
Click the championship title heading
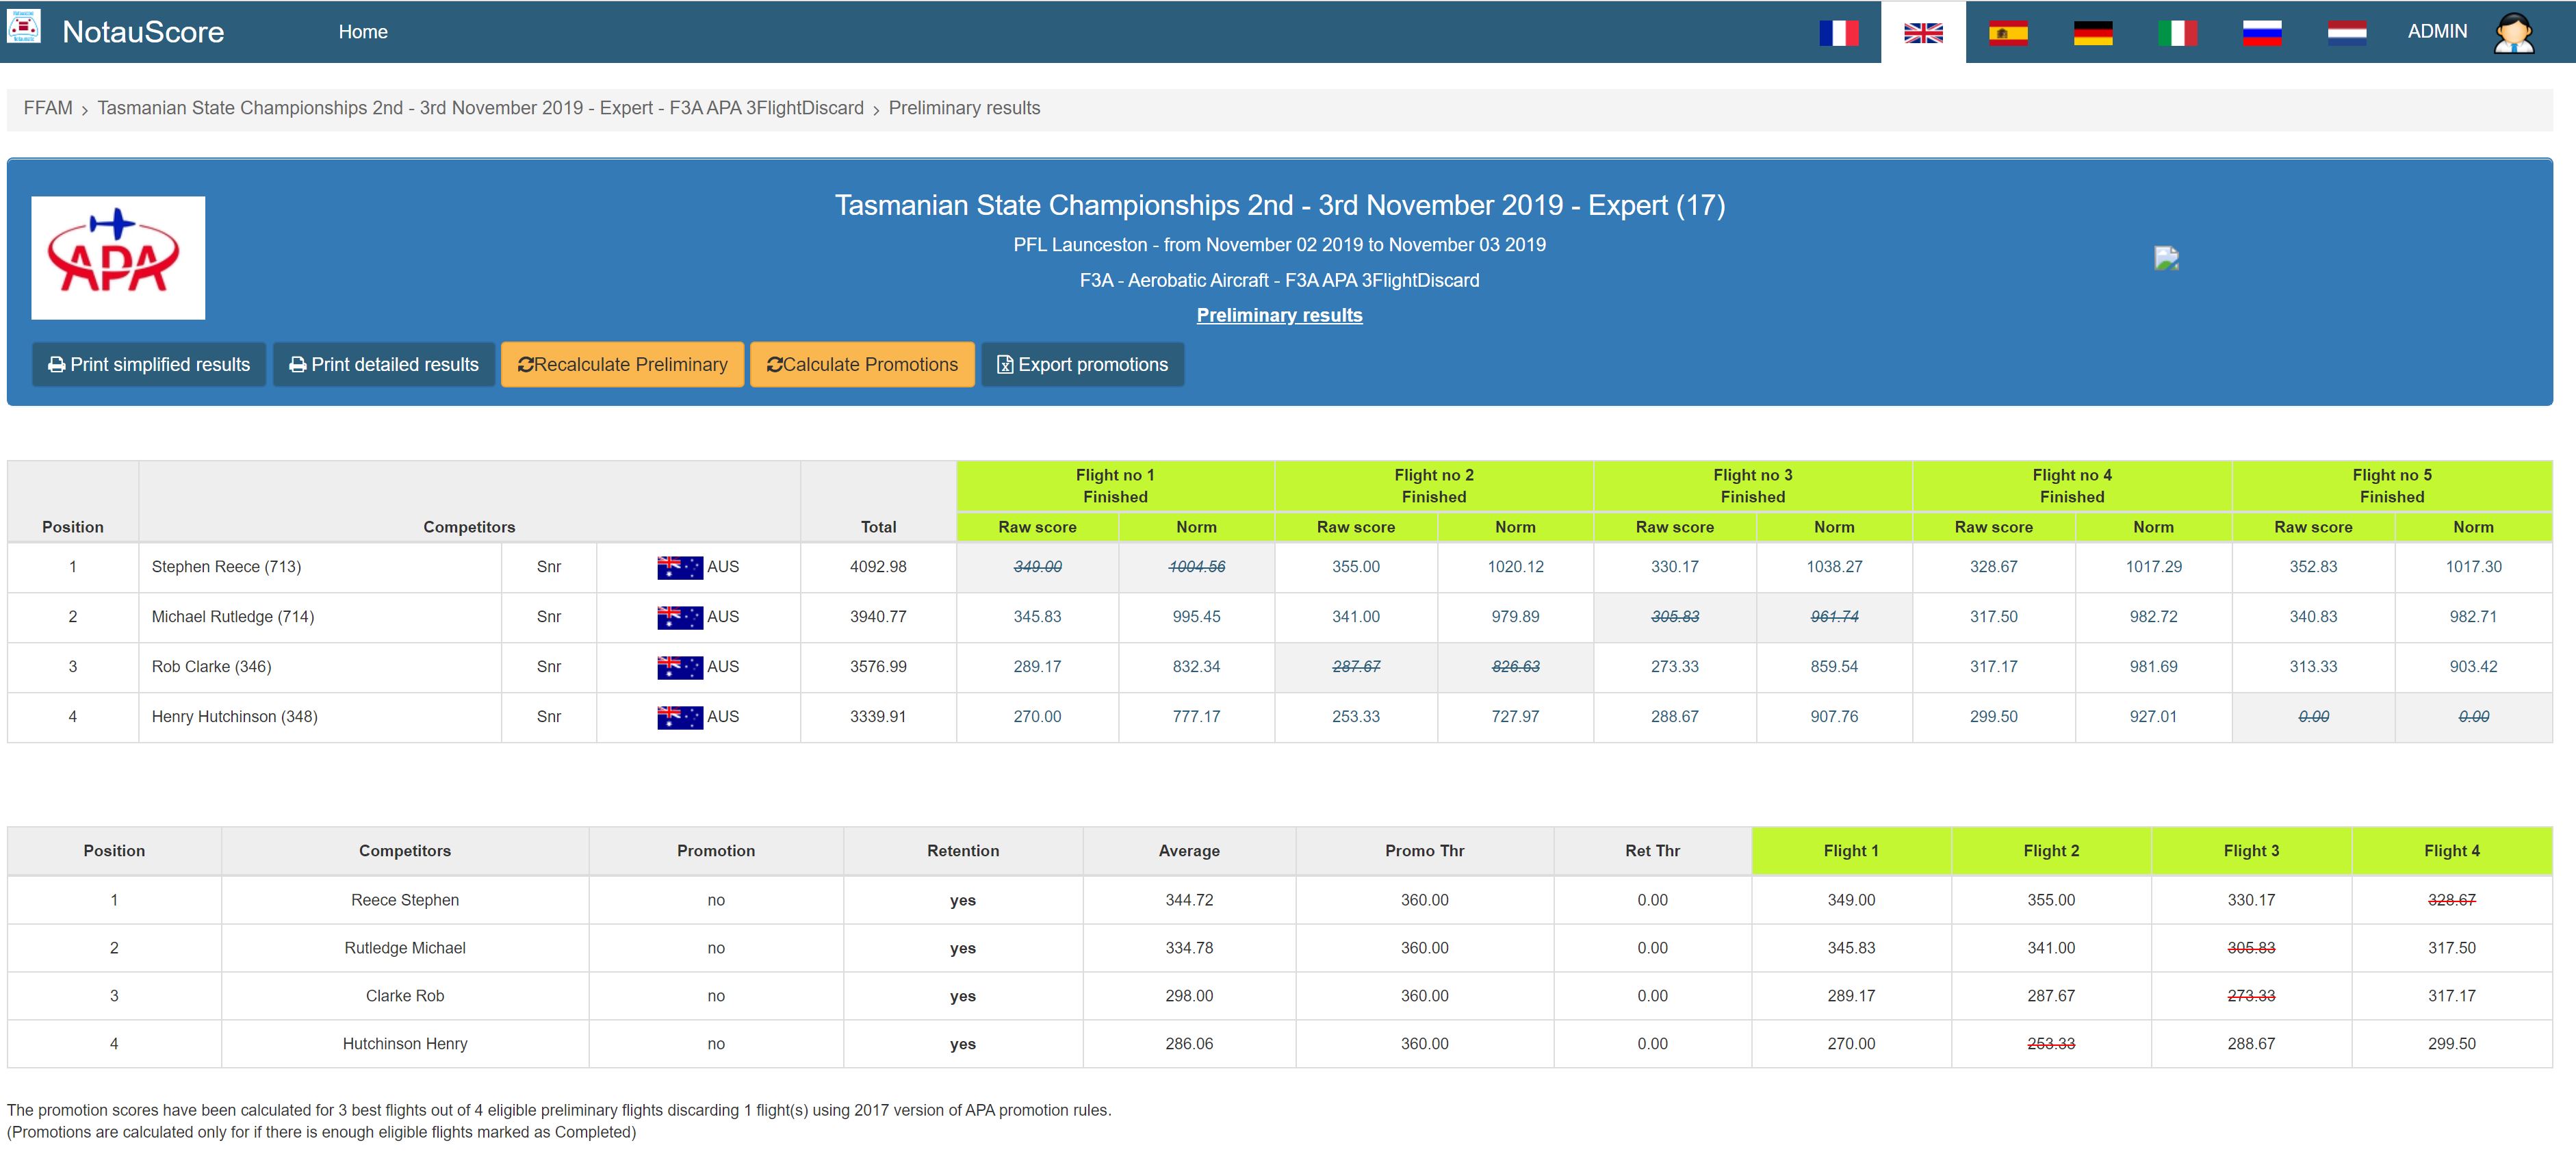[x=1279, y=206]
